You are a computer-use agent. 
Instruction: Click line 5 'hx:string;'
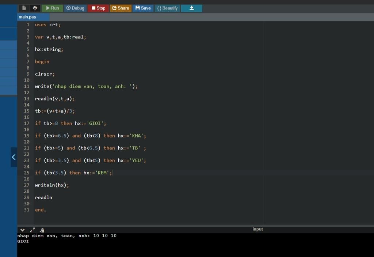[49, 49]
